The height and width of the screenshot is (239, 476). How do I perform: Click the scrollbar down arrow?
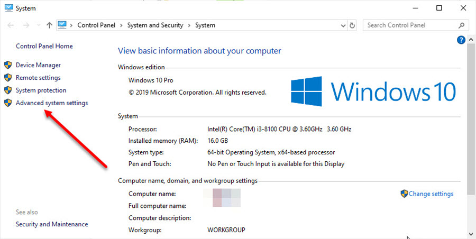pos(471,234)
